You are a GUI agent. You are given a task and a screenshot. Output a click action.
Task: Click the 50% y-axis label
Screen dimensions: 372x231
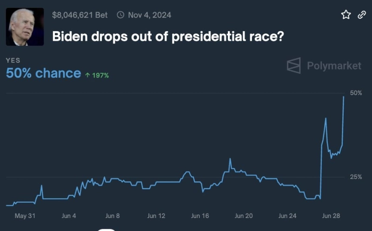coord(356,93)
